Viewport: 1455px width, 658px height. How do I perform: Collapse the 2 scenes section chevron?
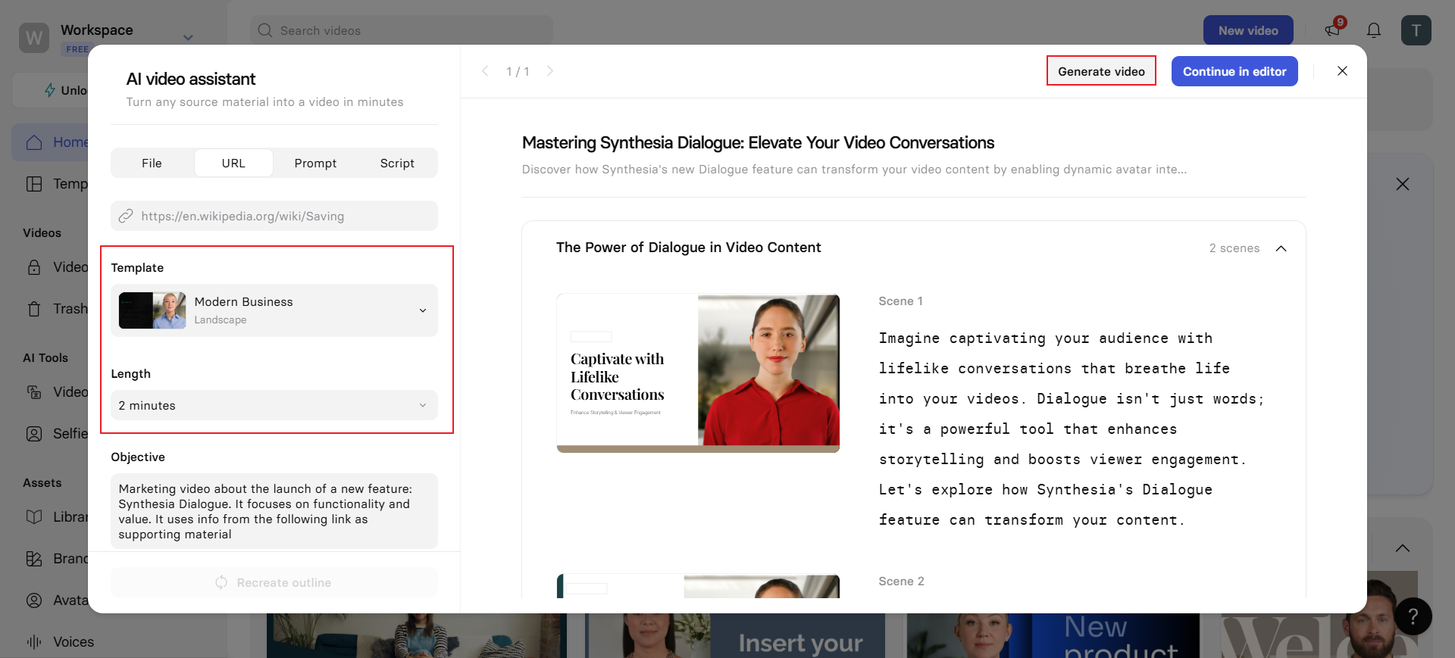(x=1281, y=248)
